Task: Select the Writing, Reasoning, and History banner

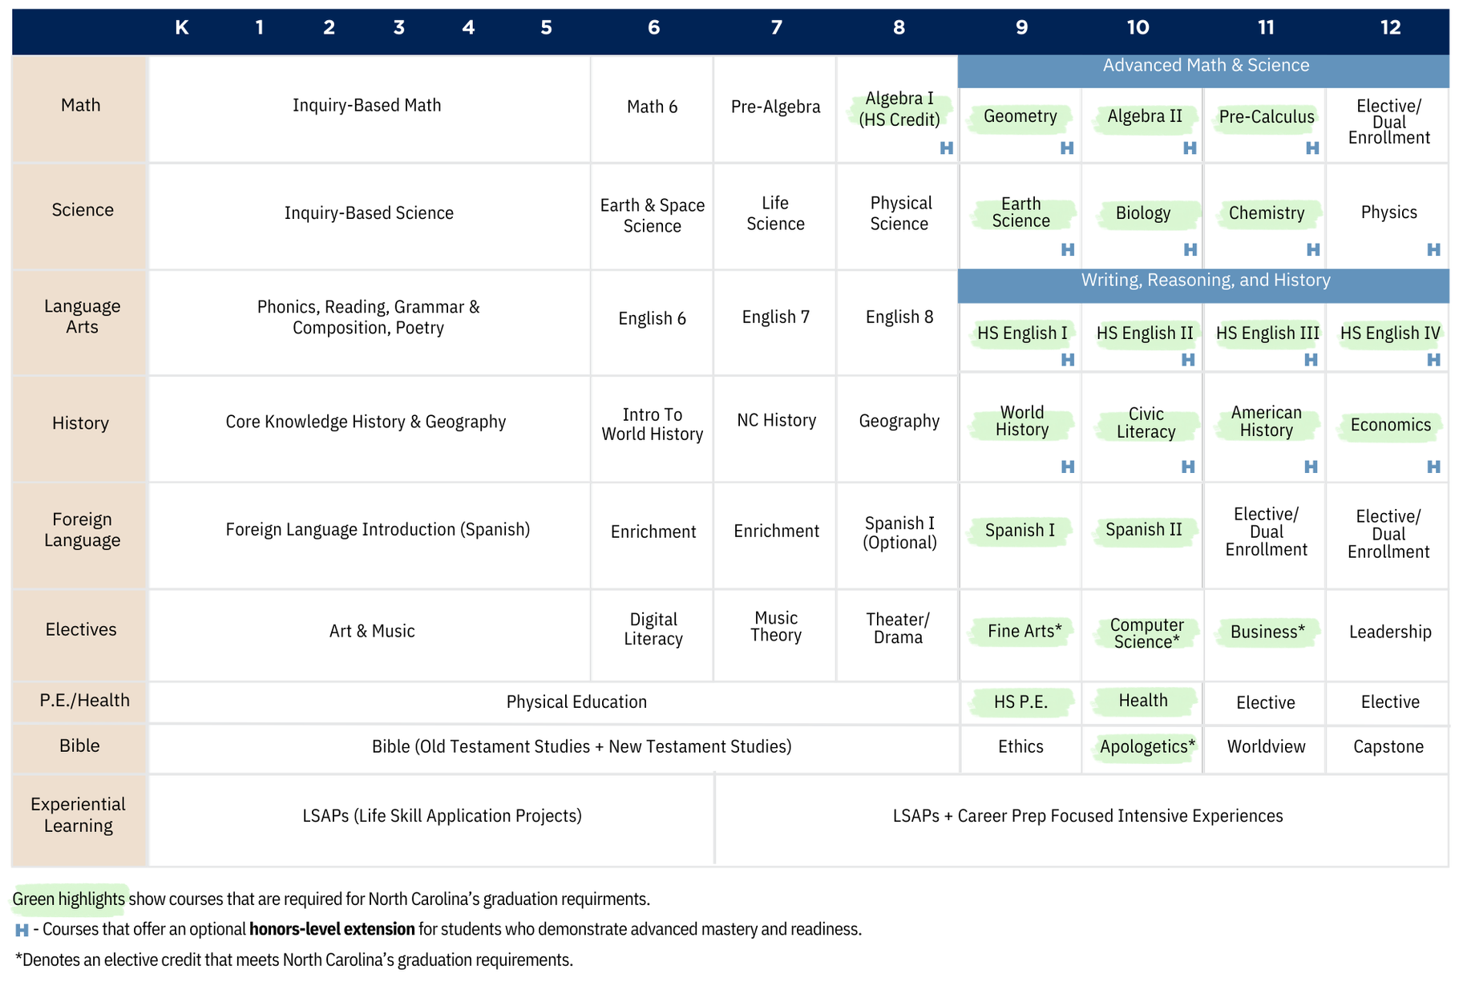Action: point(1205,281)
